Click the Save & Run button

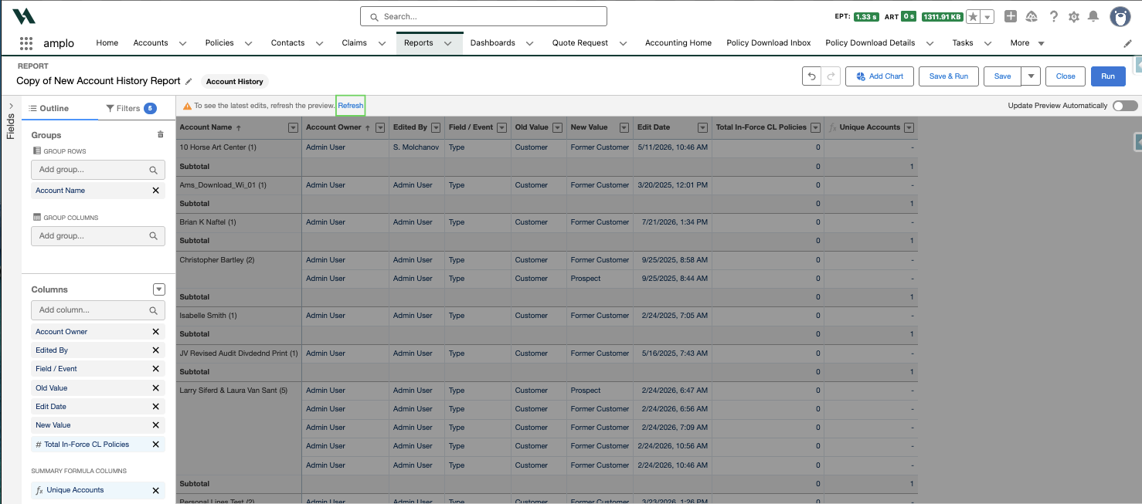coord(948,76)
